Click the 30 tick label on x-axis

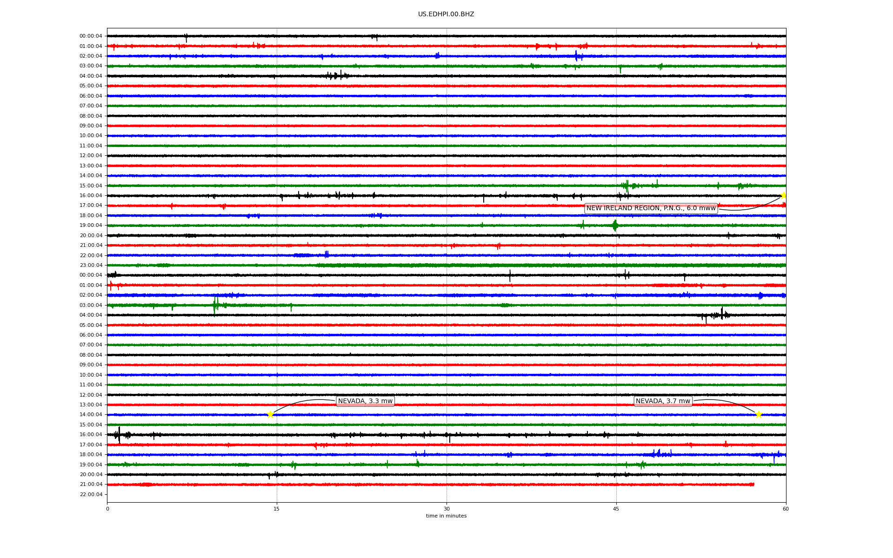click(446, 509)
